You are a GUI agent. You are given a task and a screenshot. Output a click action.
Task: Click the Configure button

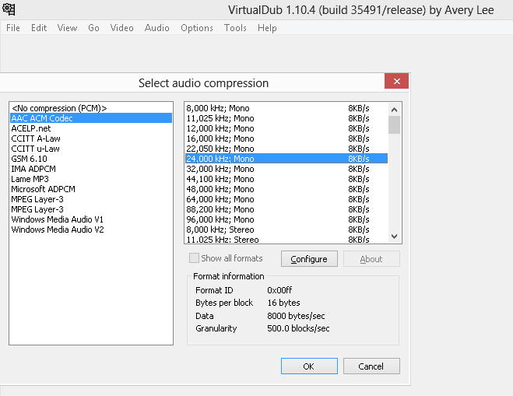309,259
